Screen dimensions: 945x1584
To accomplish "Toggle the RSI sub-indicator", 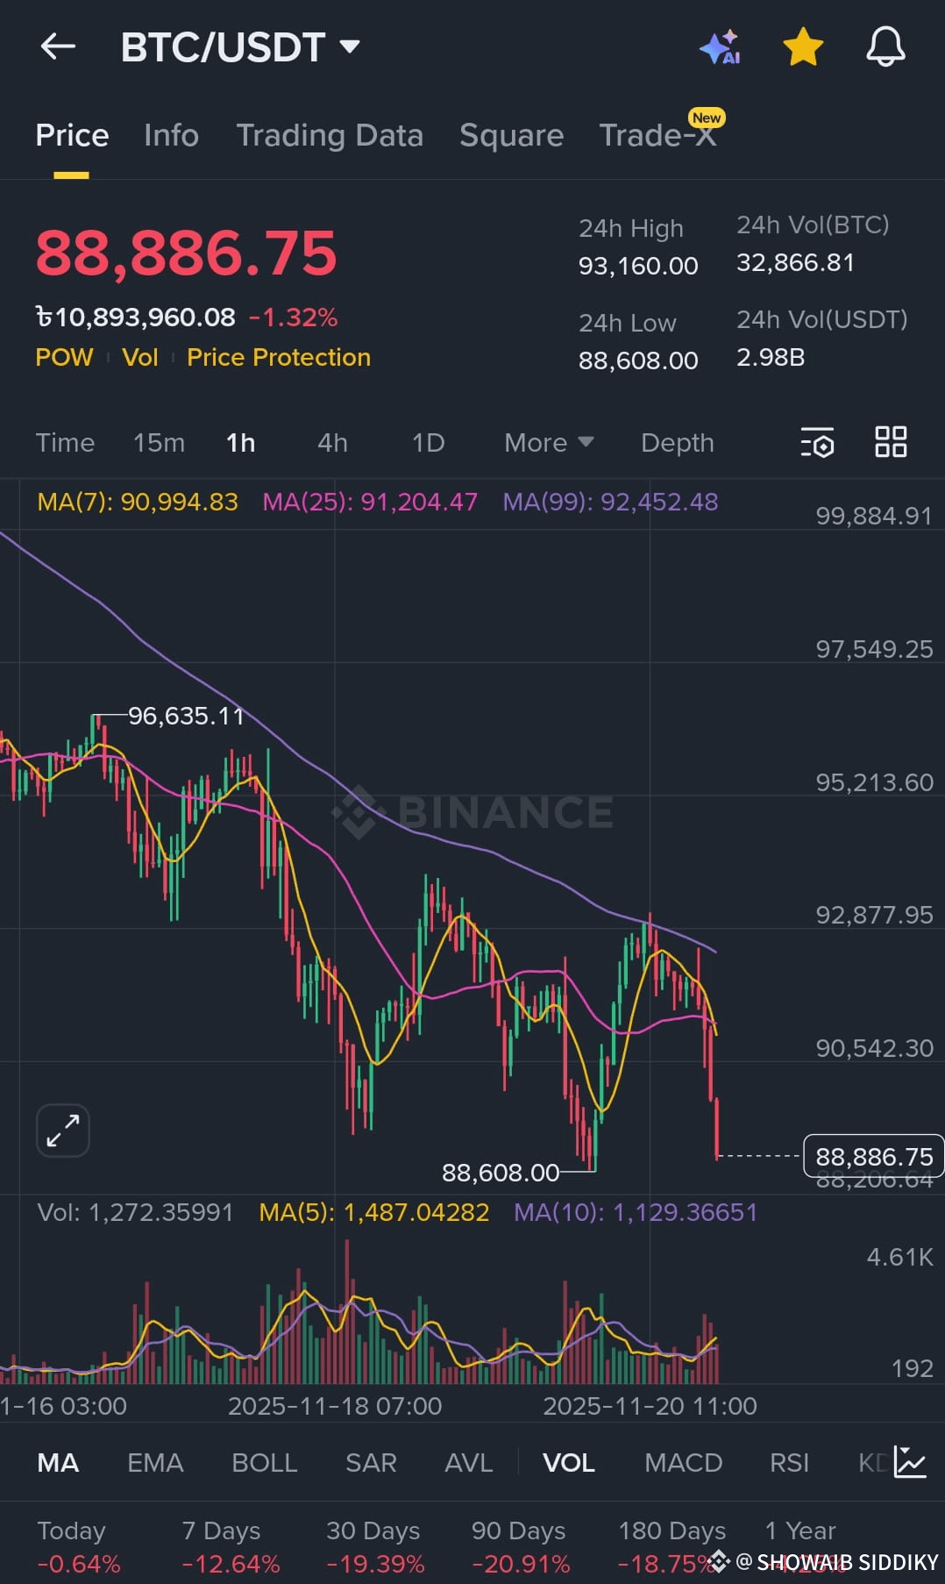I will [789, 1462].
